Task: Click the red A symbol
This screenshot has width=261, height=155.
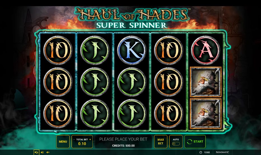Action: [x=205, y=50]
